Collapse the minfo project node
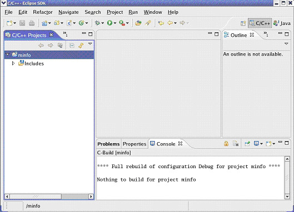The height and width of the screenshot is (212, 294). 7,55
